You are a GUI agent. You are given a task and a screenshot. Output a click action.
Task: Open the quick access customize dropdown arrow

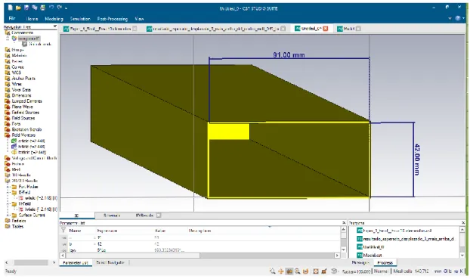(x=66, y=8)
